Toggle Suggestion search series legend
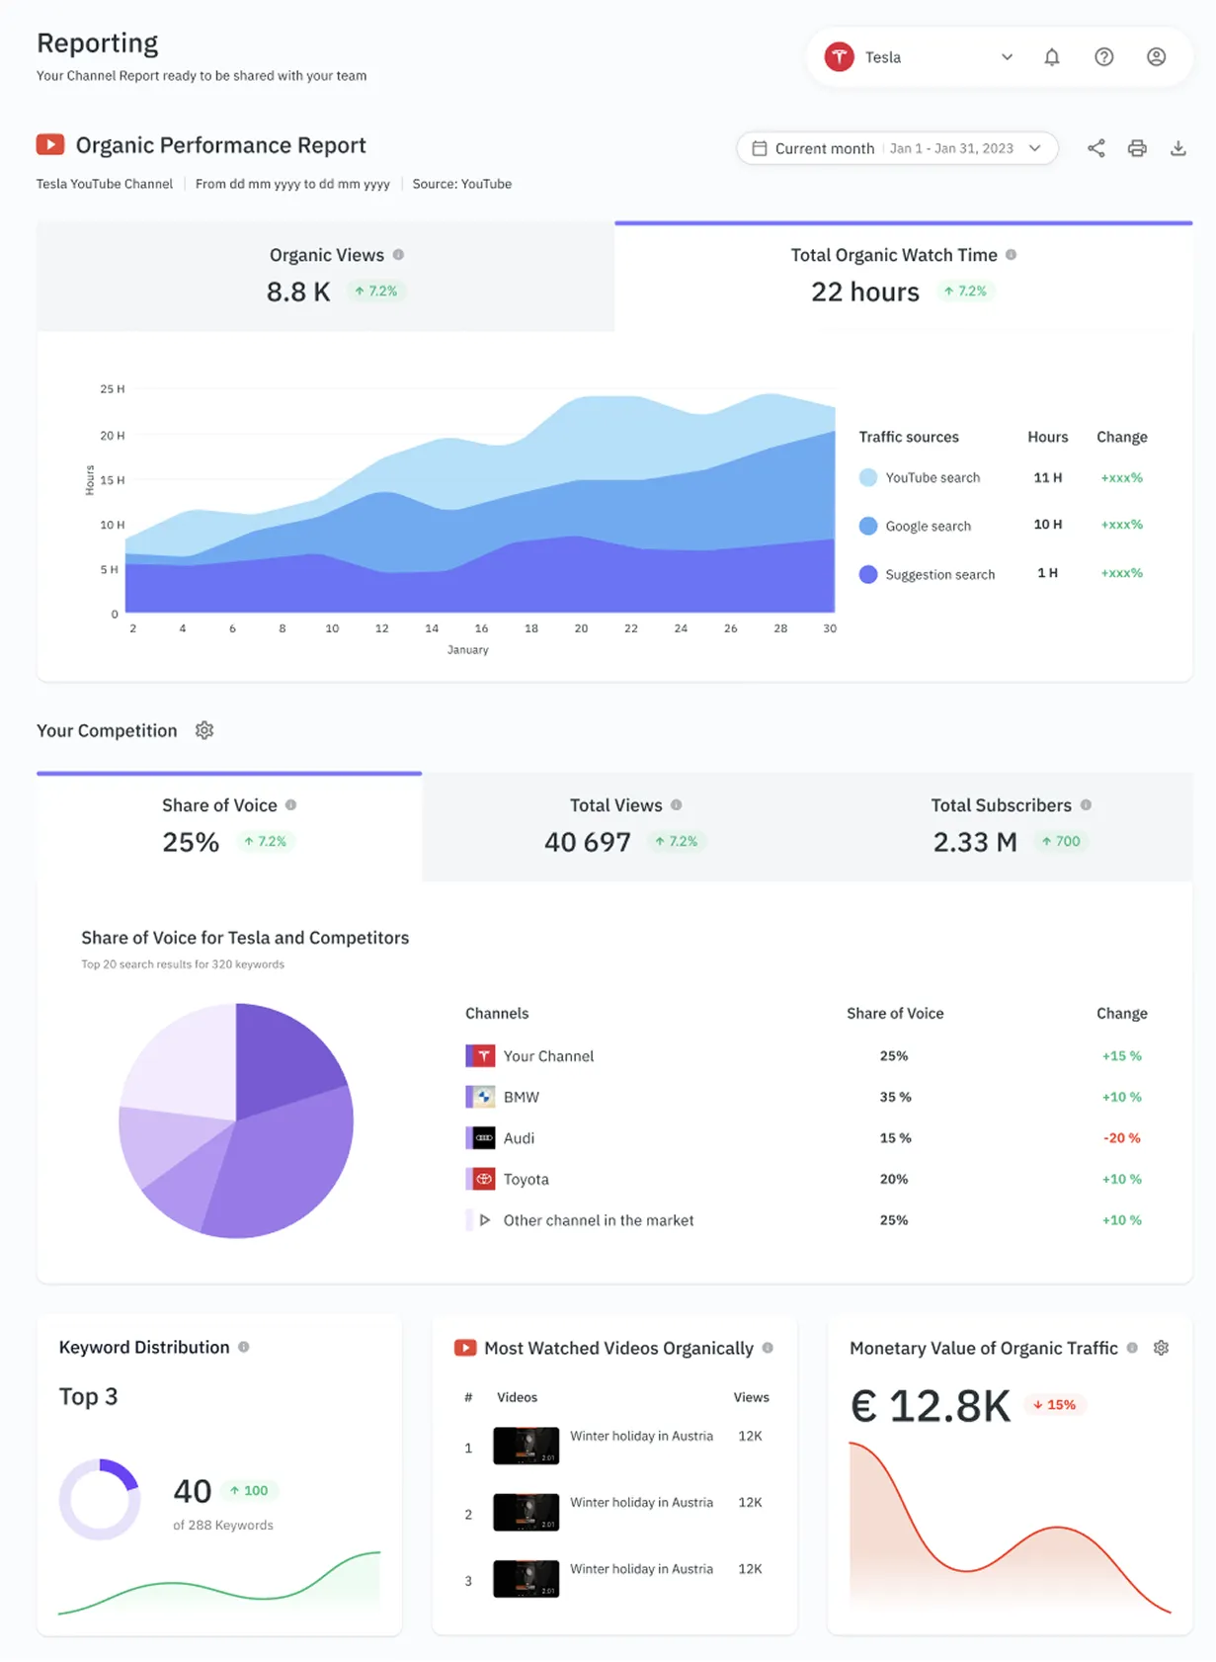1216x1662 pixels. point(868,574)
